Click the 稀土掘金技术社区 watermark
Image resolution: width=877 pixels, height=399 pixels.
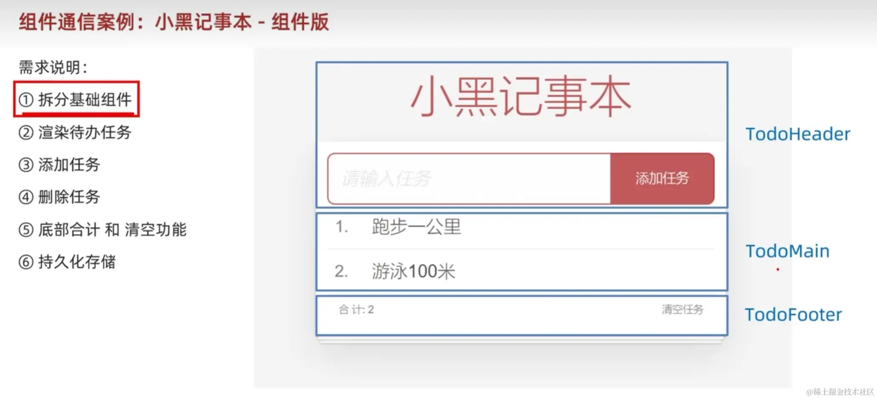(840, 391)
